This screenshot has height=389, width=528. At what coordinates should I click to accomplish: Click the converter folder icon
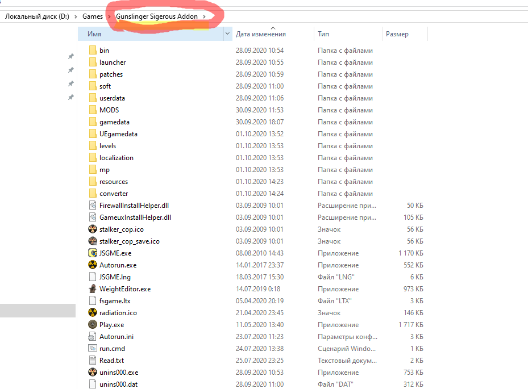[93, 194]
